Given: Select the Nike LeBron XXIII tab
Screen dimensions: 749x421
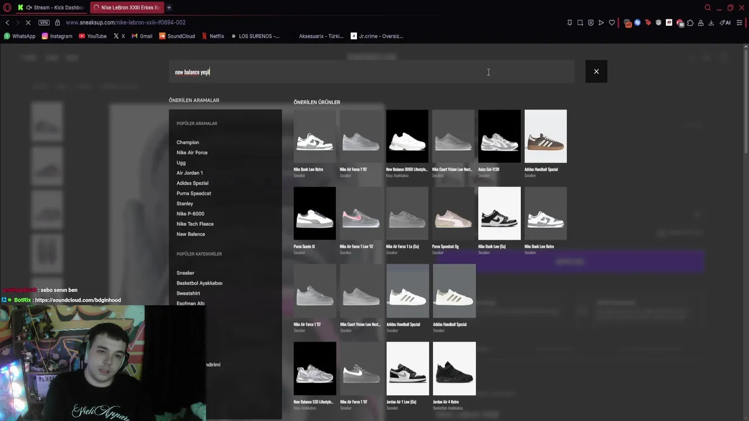Looking at the screenshot, I should coord(127,8).
